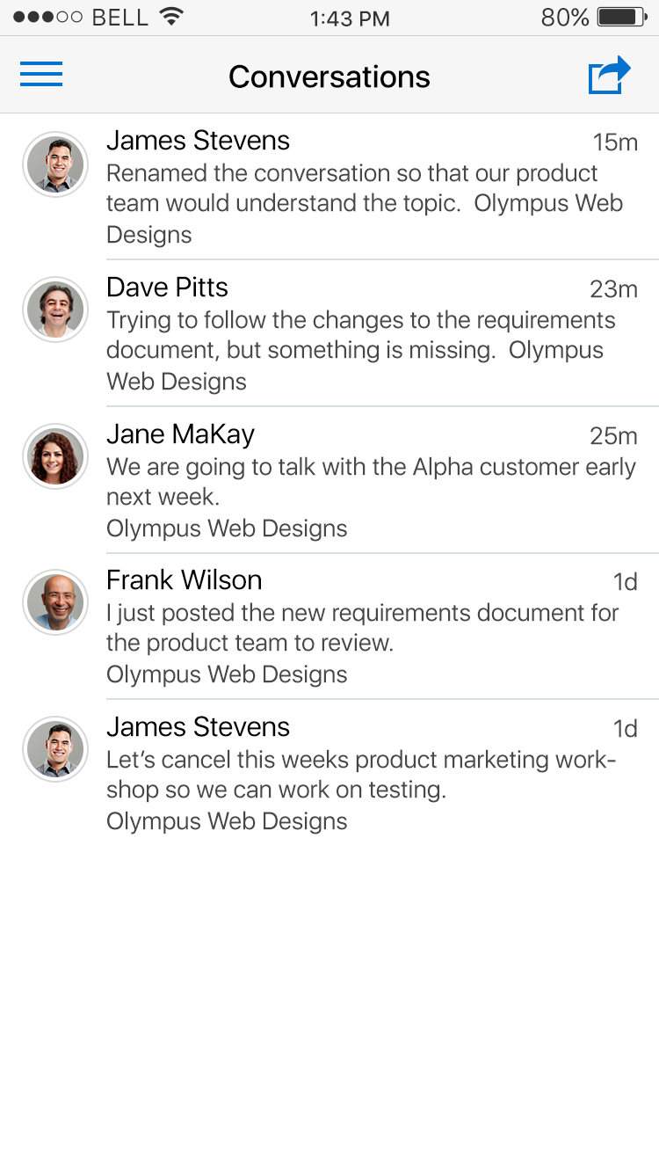Image resolution: width=659 pixels, height=1173 pixels.
Task: Tap the 23m timestamp
Action: click(x=612, y=289)
